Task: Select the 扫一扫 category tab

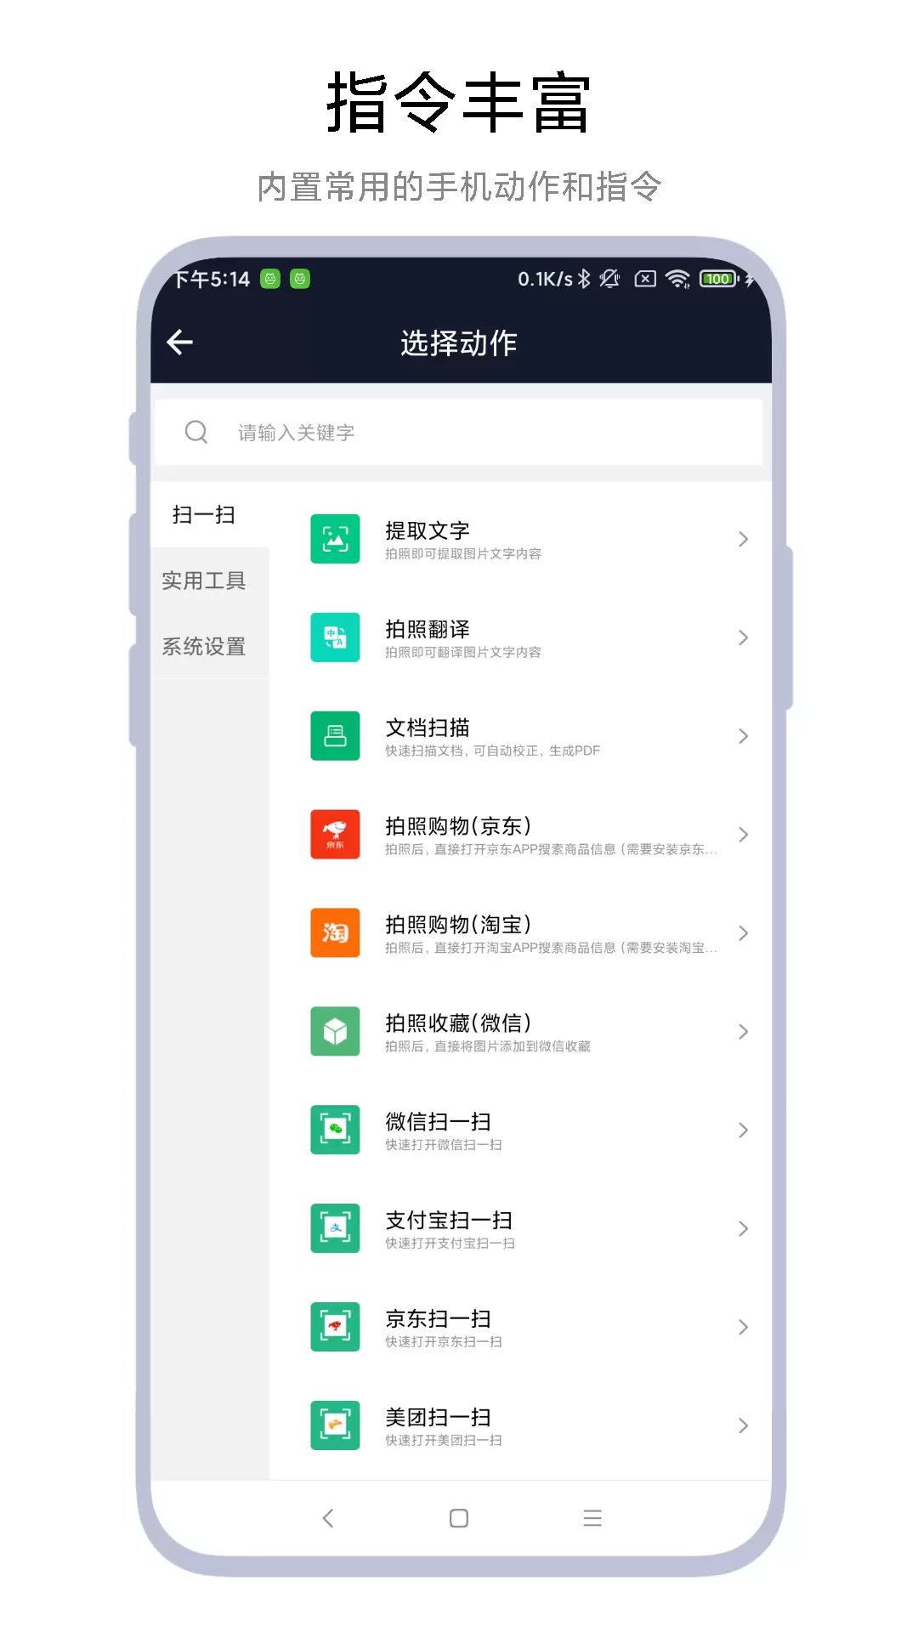Action: [204, 515]
